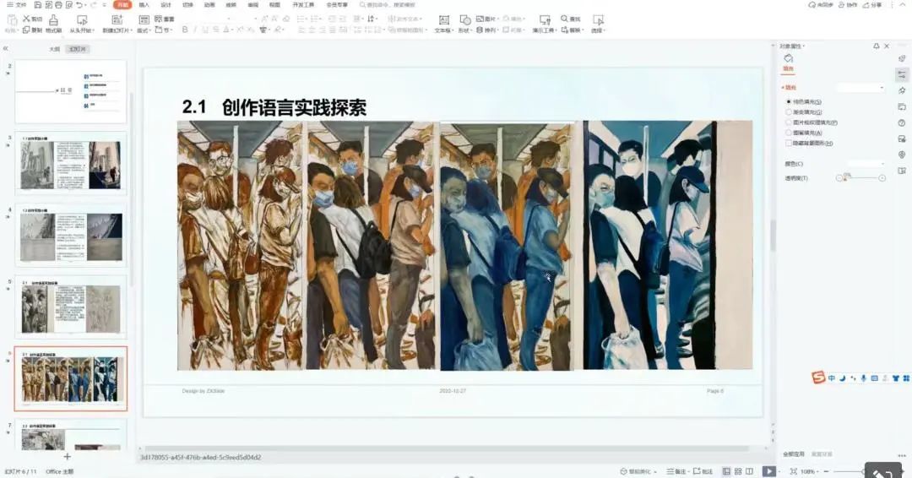Viewport: 912px width, 478px height.
Task: Click the Cut (剪切) button
Action: (x=33, y=19)
